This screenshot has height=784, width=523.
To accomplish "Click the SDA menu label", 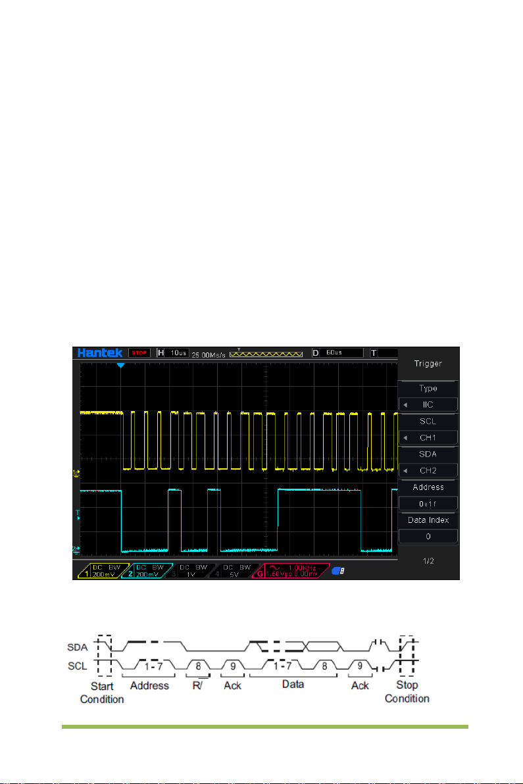I will (428, 454).
